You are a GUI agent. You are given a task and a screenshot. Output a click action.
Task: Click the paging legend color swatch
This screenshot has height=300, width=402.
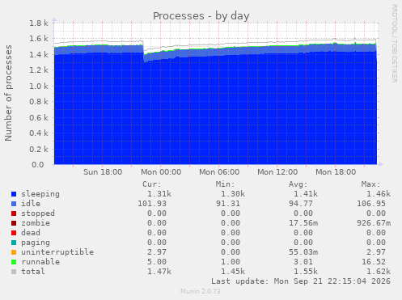pos(14,243)
